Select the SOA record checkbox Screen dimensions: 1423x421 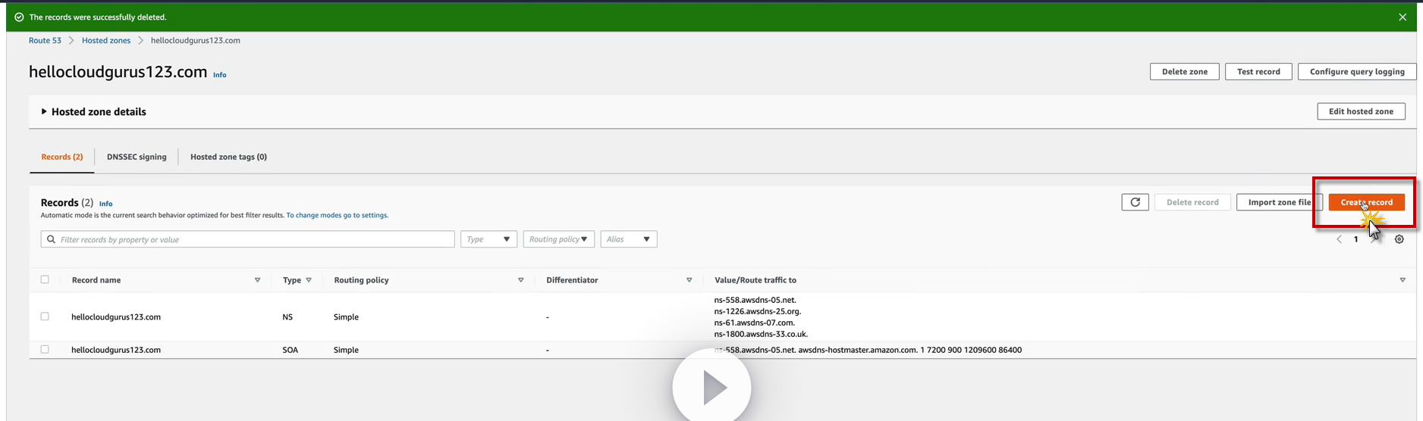[45, 349]
